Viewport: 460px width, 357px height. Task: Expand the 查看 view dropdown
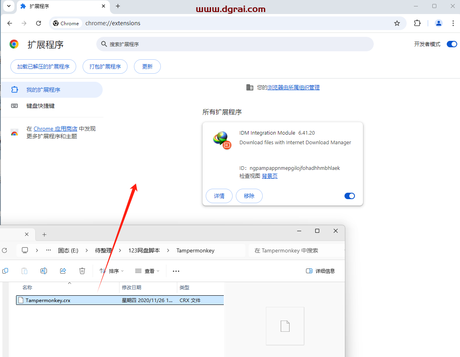click(x=147, y=271)
